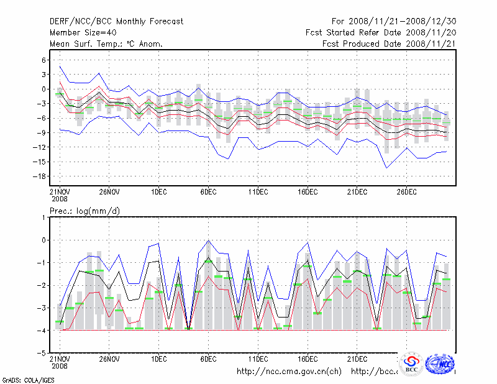Click the Fcst Produced Date line
Image resolution: width=497 pixels, height=384 pixels.
coord(389,44)
